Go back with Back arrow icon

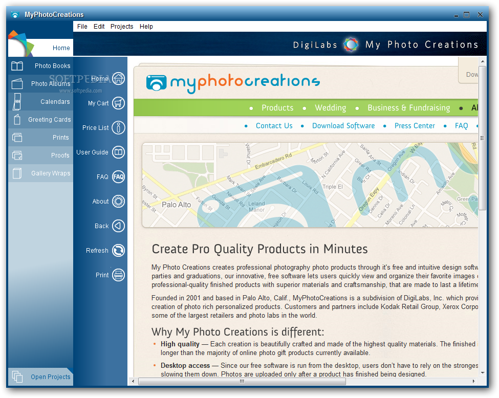[118, 226]
